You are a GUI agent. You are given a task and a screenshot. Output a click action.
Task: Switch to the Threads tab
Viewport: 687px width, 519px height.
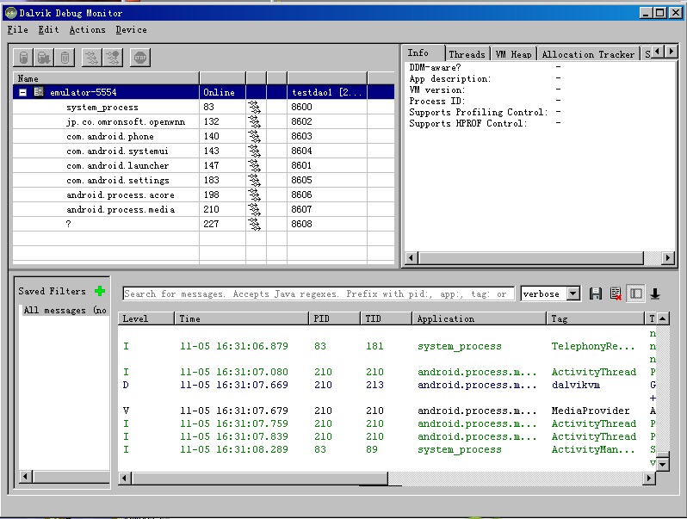click(x=467, y=54)
